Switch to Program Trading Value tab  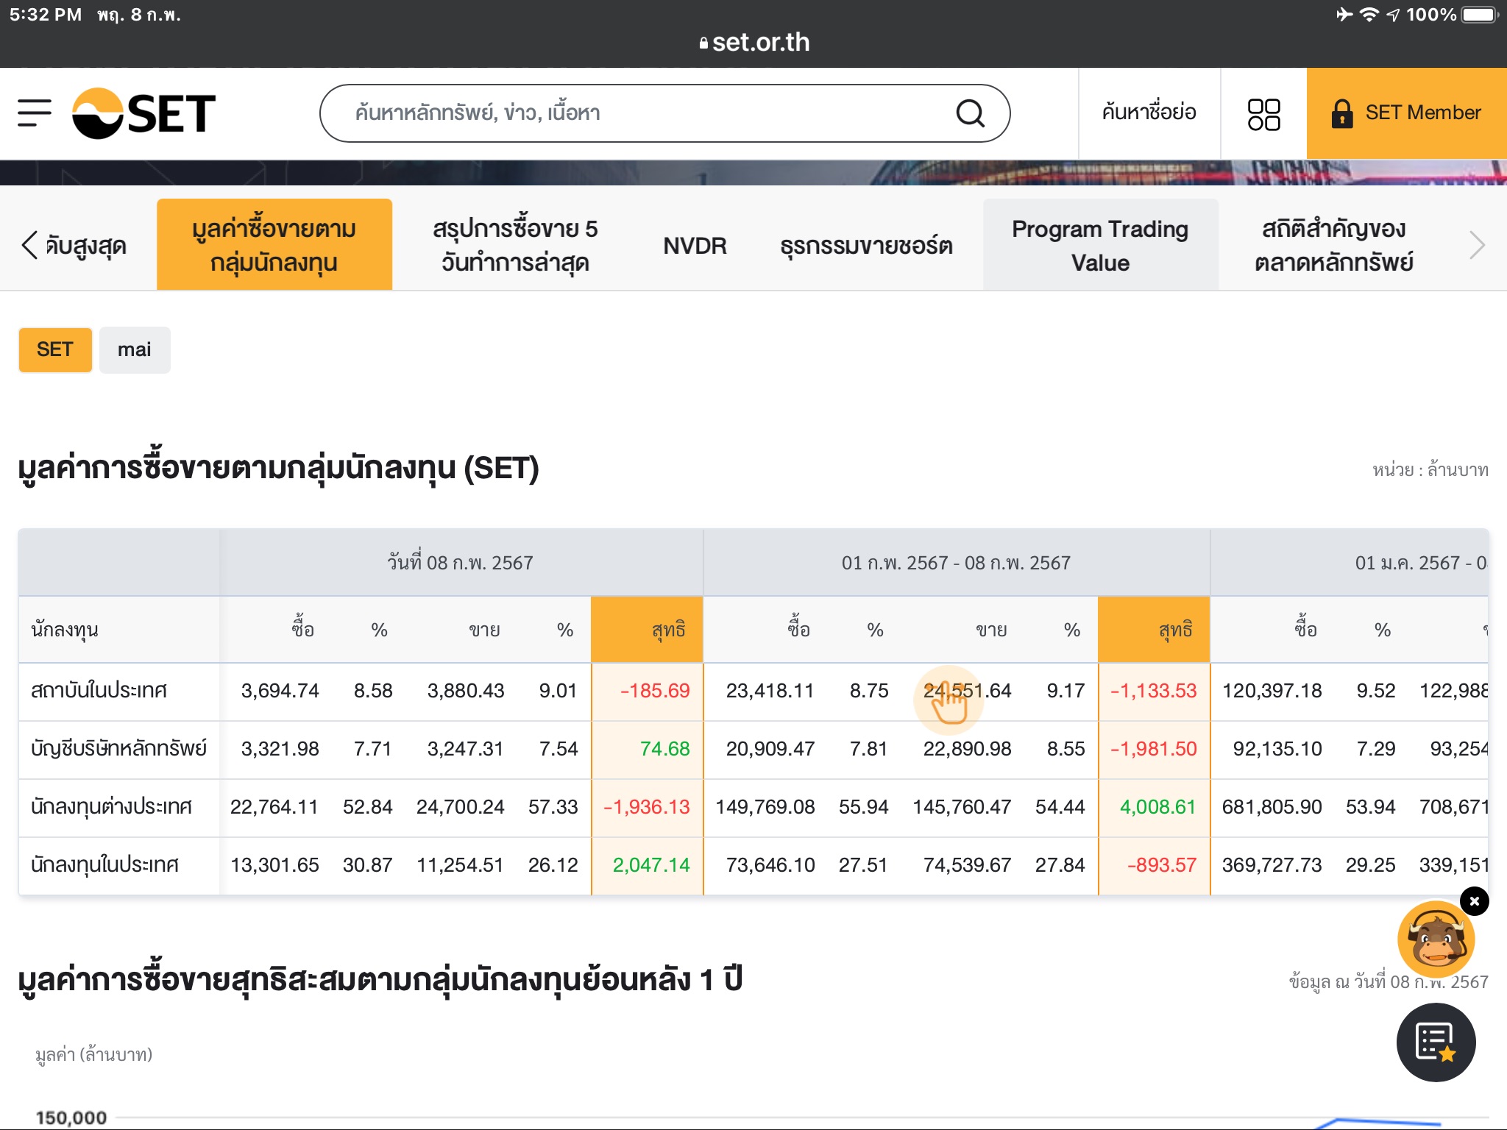point(1100,246)
